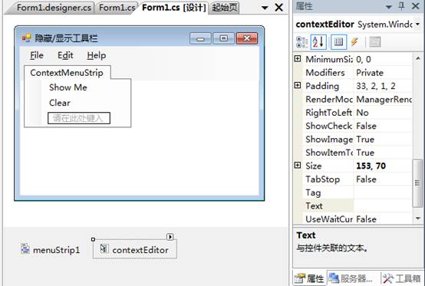
Task: Open the File menu in the form
Action: pos(37,55)
